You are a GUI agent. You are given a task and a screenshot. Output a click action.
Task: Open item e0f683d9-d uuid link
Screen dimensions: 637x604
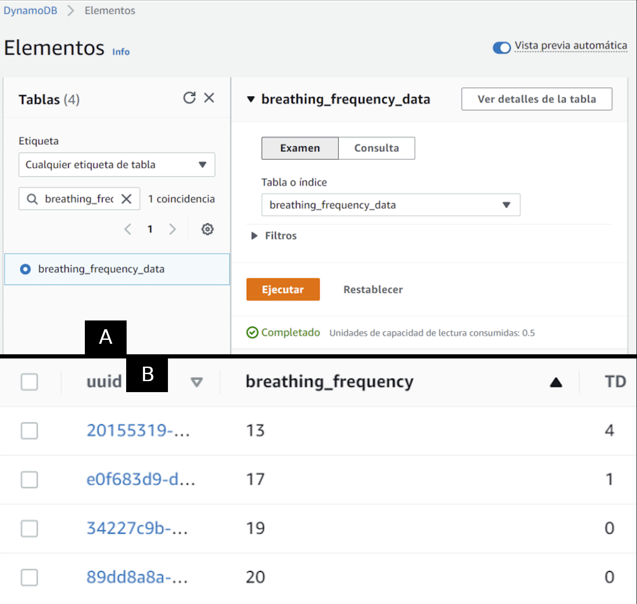tap(141, 479)
